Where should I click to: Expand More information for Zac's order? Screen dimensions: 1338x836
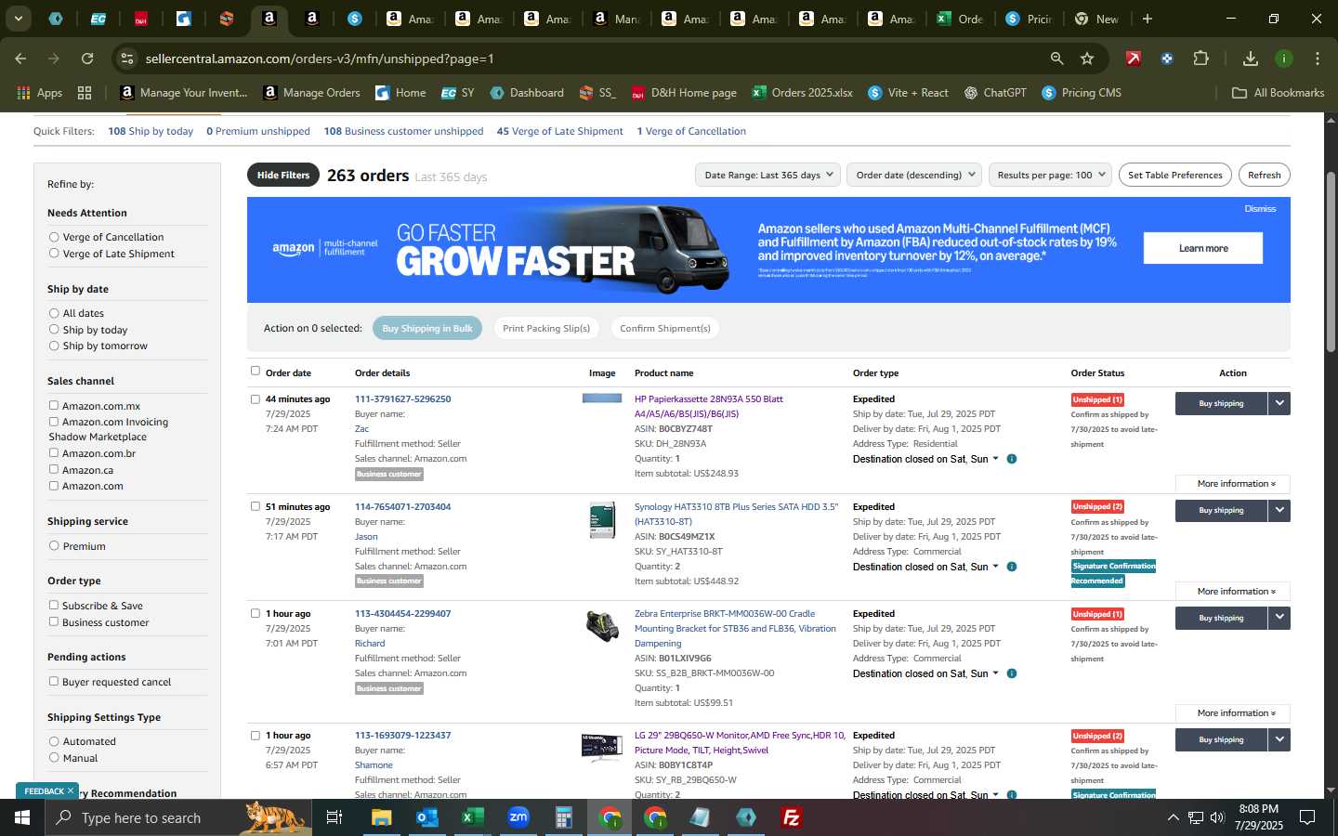pyautogui.click(x=1232, y=484)
